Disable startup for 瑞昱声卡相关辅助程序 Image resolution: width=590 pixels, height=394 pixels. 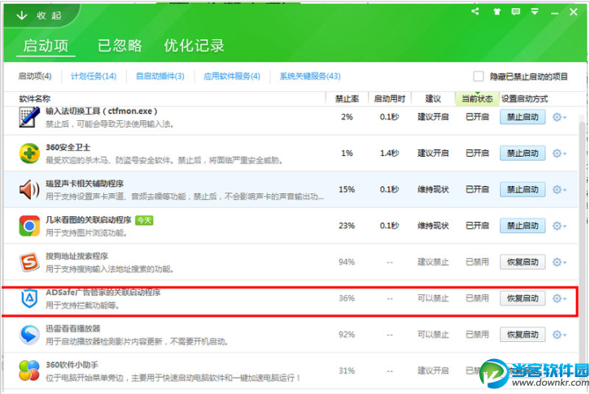point(522,189)
